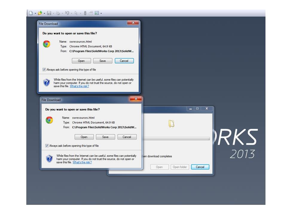Click the 'From' path text in upper dialog
Screen dimensions: 287x215
(x=102, y=51)
